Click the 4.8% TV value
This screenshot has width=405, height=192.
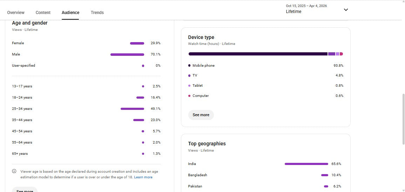339,75
